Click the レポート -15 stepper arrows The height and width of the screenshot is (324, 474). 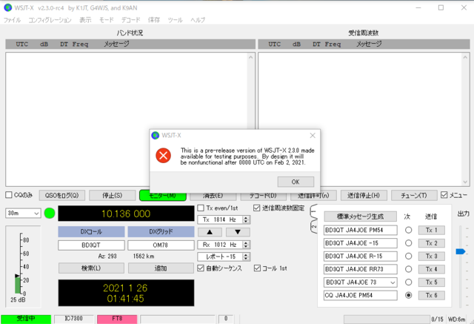(246, 257)
